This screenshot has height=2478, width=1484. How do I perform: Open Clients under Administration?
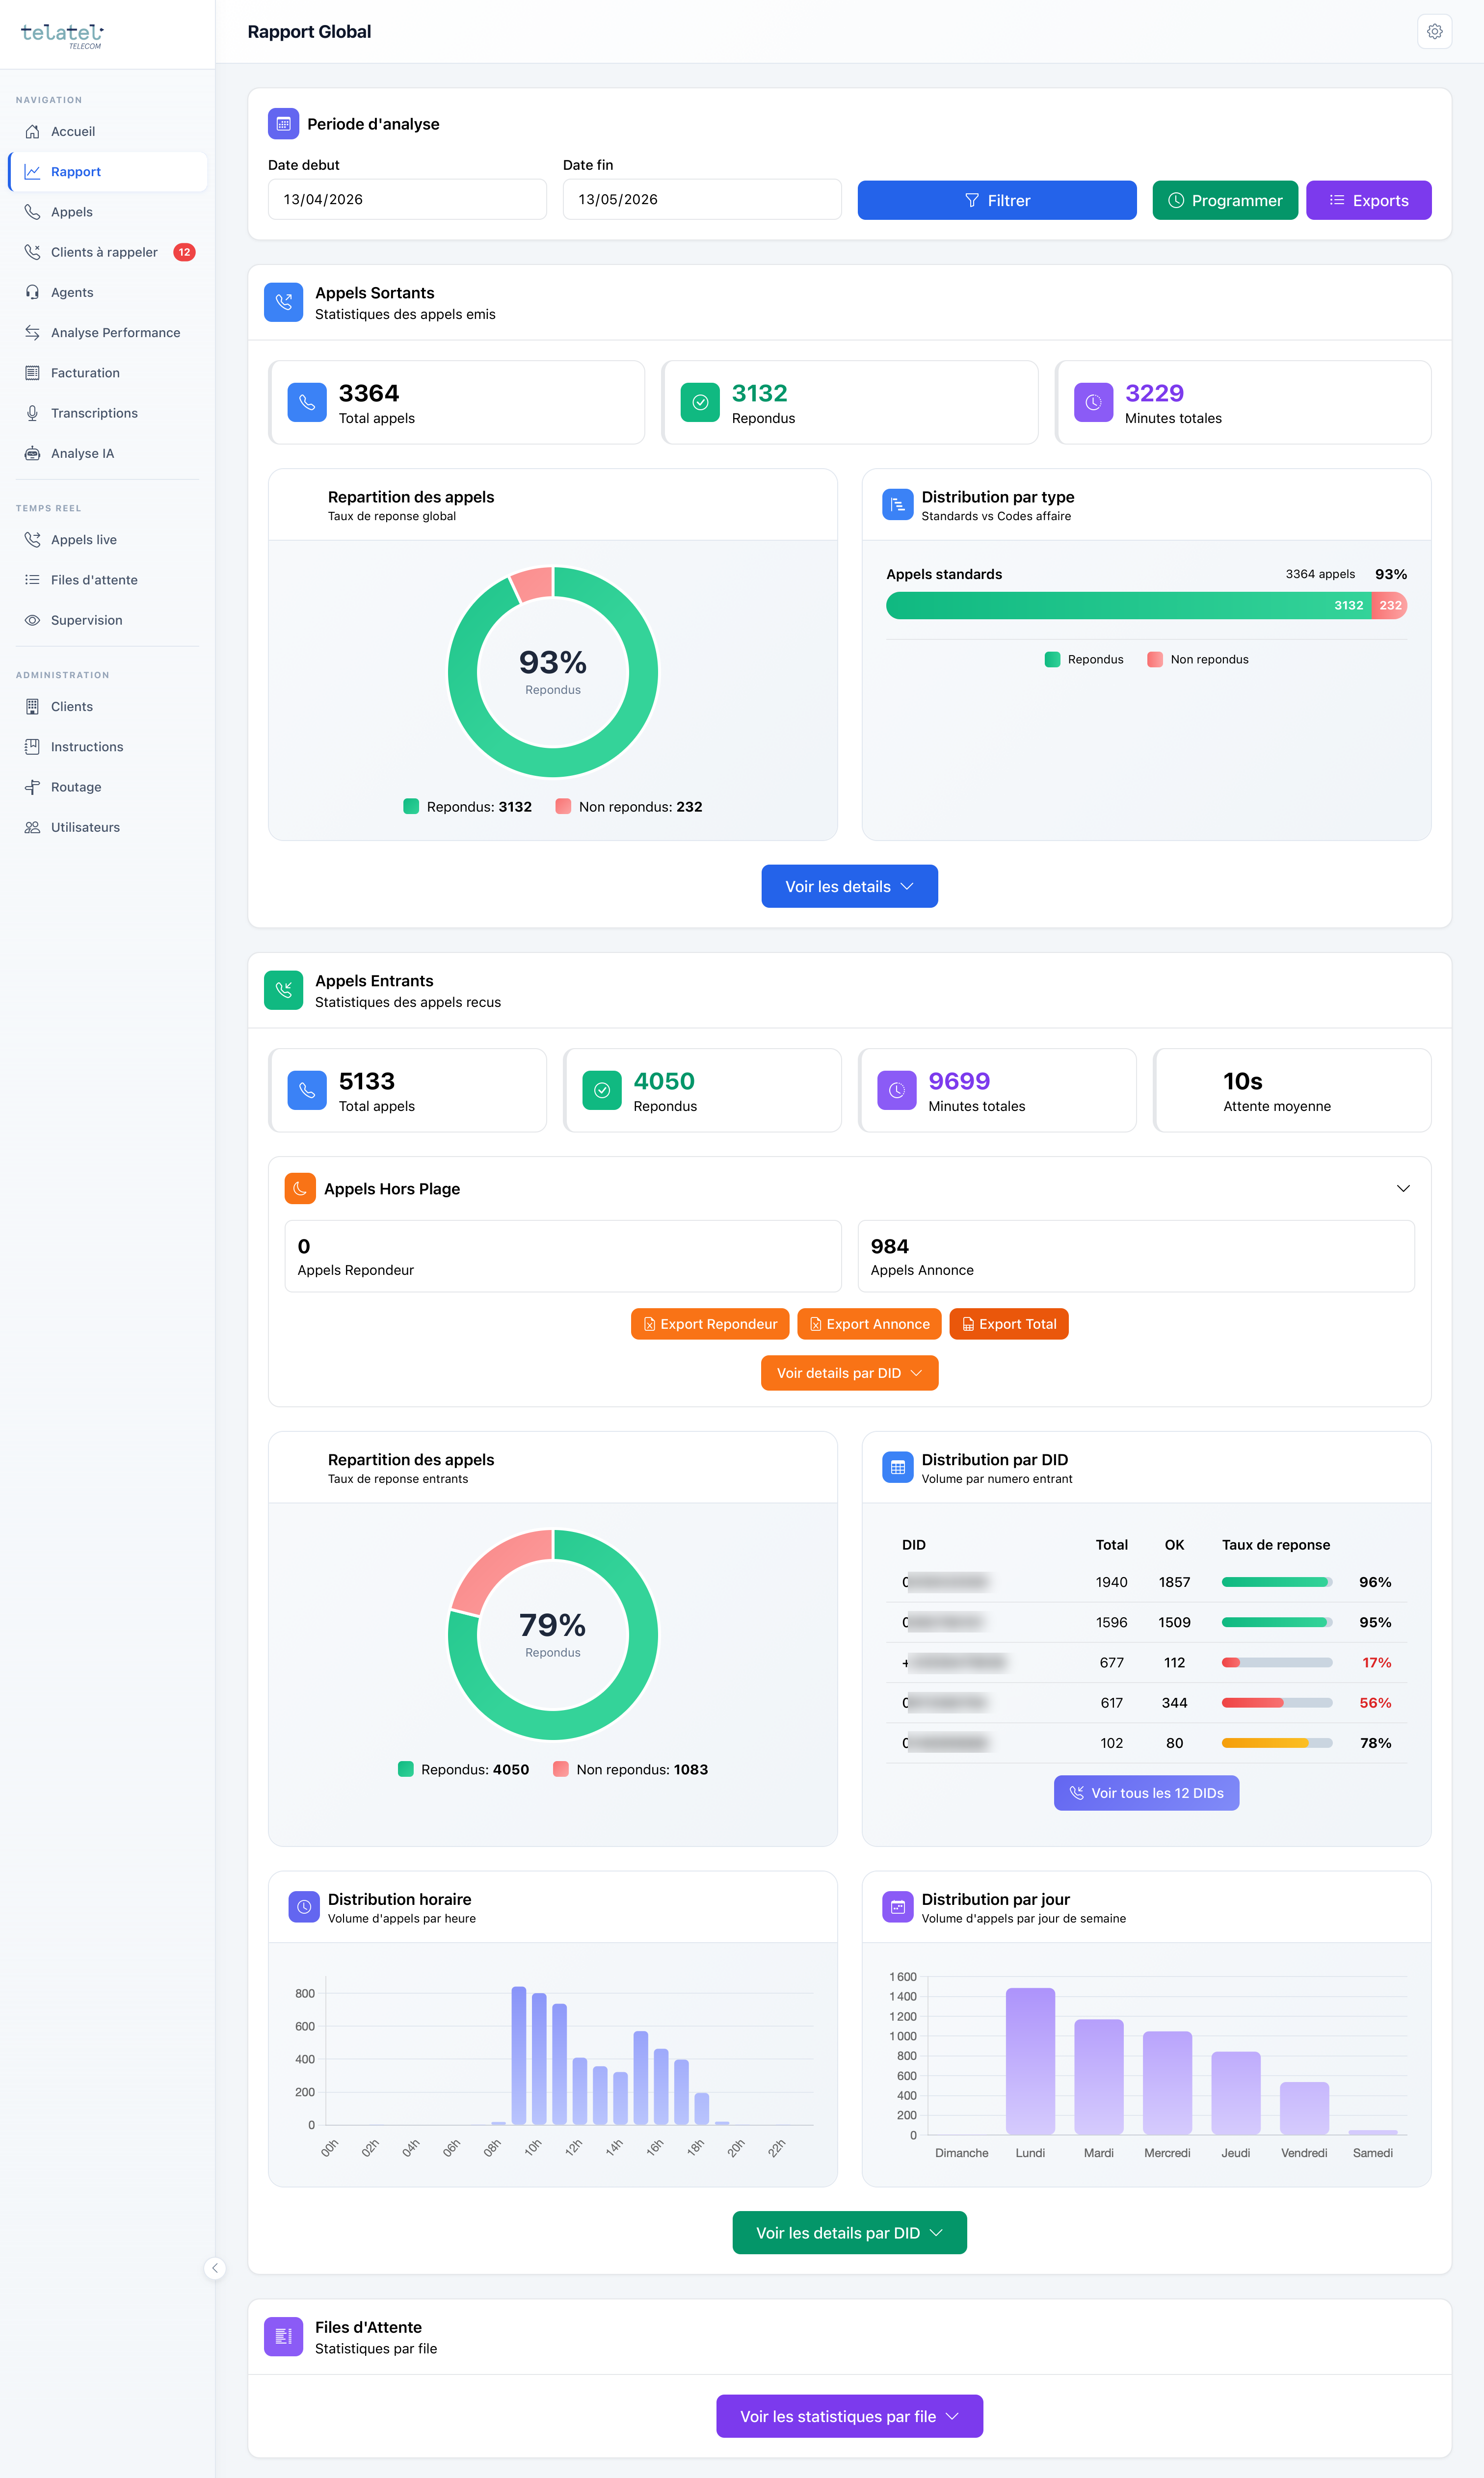(x=108, y=707)
